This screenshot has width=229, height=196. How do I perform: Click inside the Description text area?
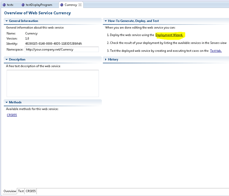click(52, 83)
